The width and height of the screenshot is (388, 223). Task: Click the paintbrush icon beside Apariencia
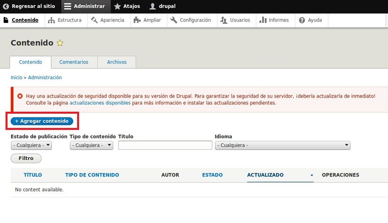tap(94, 20)
